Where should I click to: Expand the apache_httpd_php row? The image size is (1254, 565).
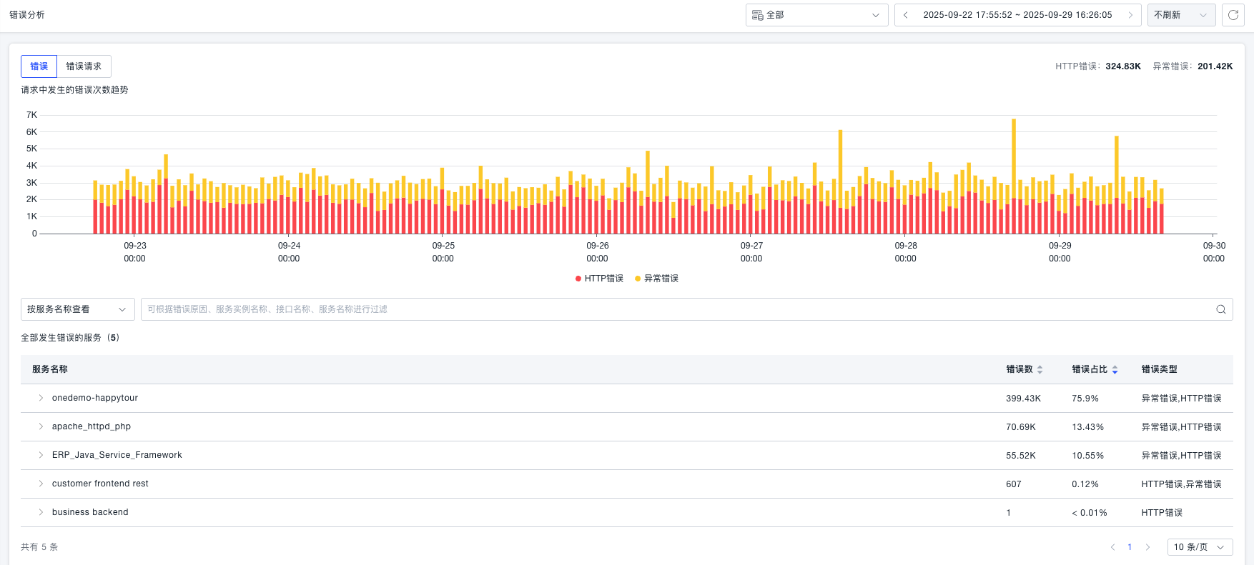tap(41, 426)
